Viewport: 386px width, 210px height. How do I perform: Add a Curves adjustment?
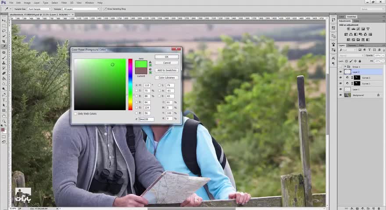click(x=358, y=29)
